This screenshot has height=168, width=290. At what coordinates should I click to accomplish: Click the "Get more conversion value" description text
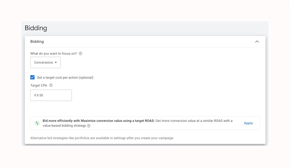click(x=194, y=121)
